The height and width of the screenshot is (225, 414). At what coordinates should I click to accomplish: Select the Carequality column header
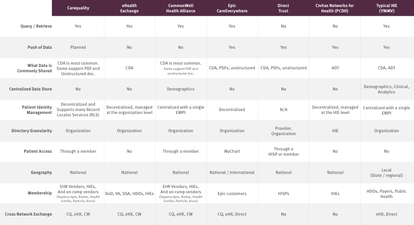(x=78, y=8)
